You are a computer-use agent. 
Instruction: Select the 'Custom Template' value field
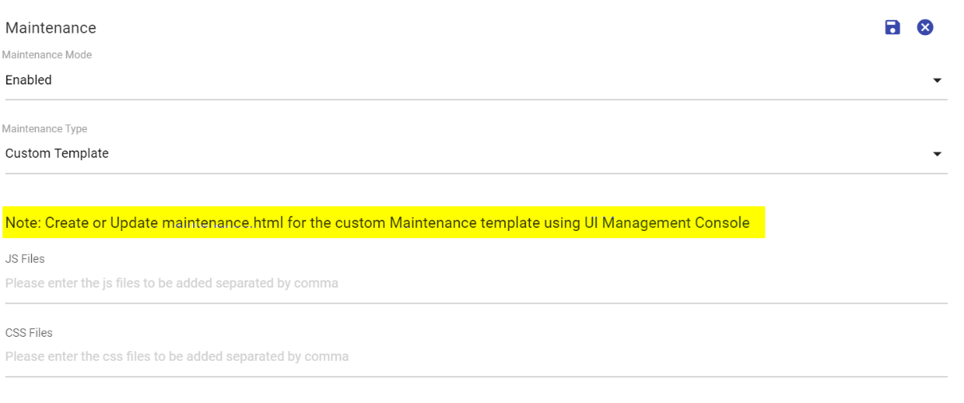57,154
